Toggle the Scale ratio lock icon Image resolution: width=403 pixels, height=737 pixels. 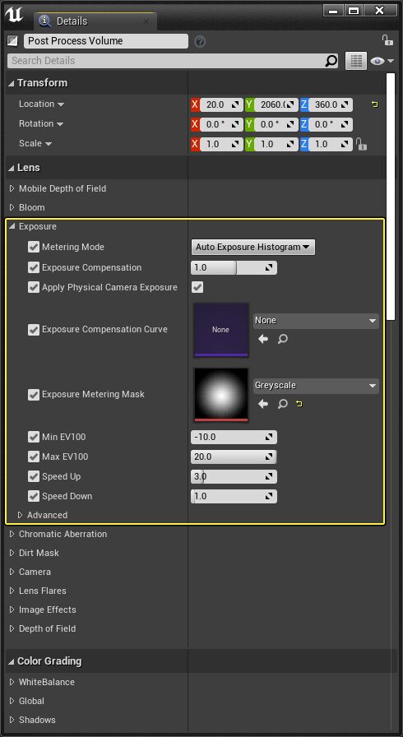pos(361,144)
